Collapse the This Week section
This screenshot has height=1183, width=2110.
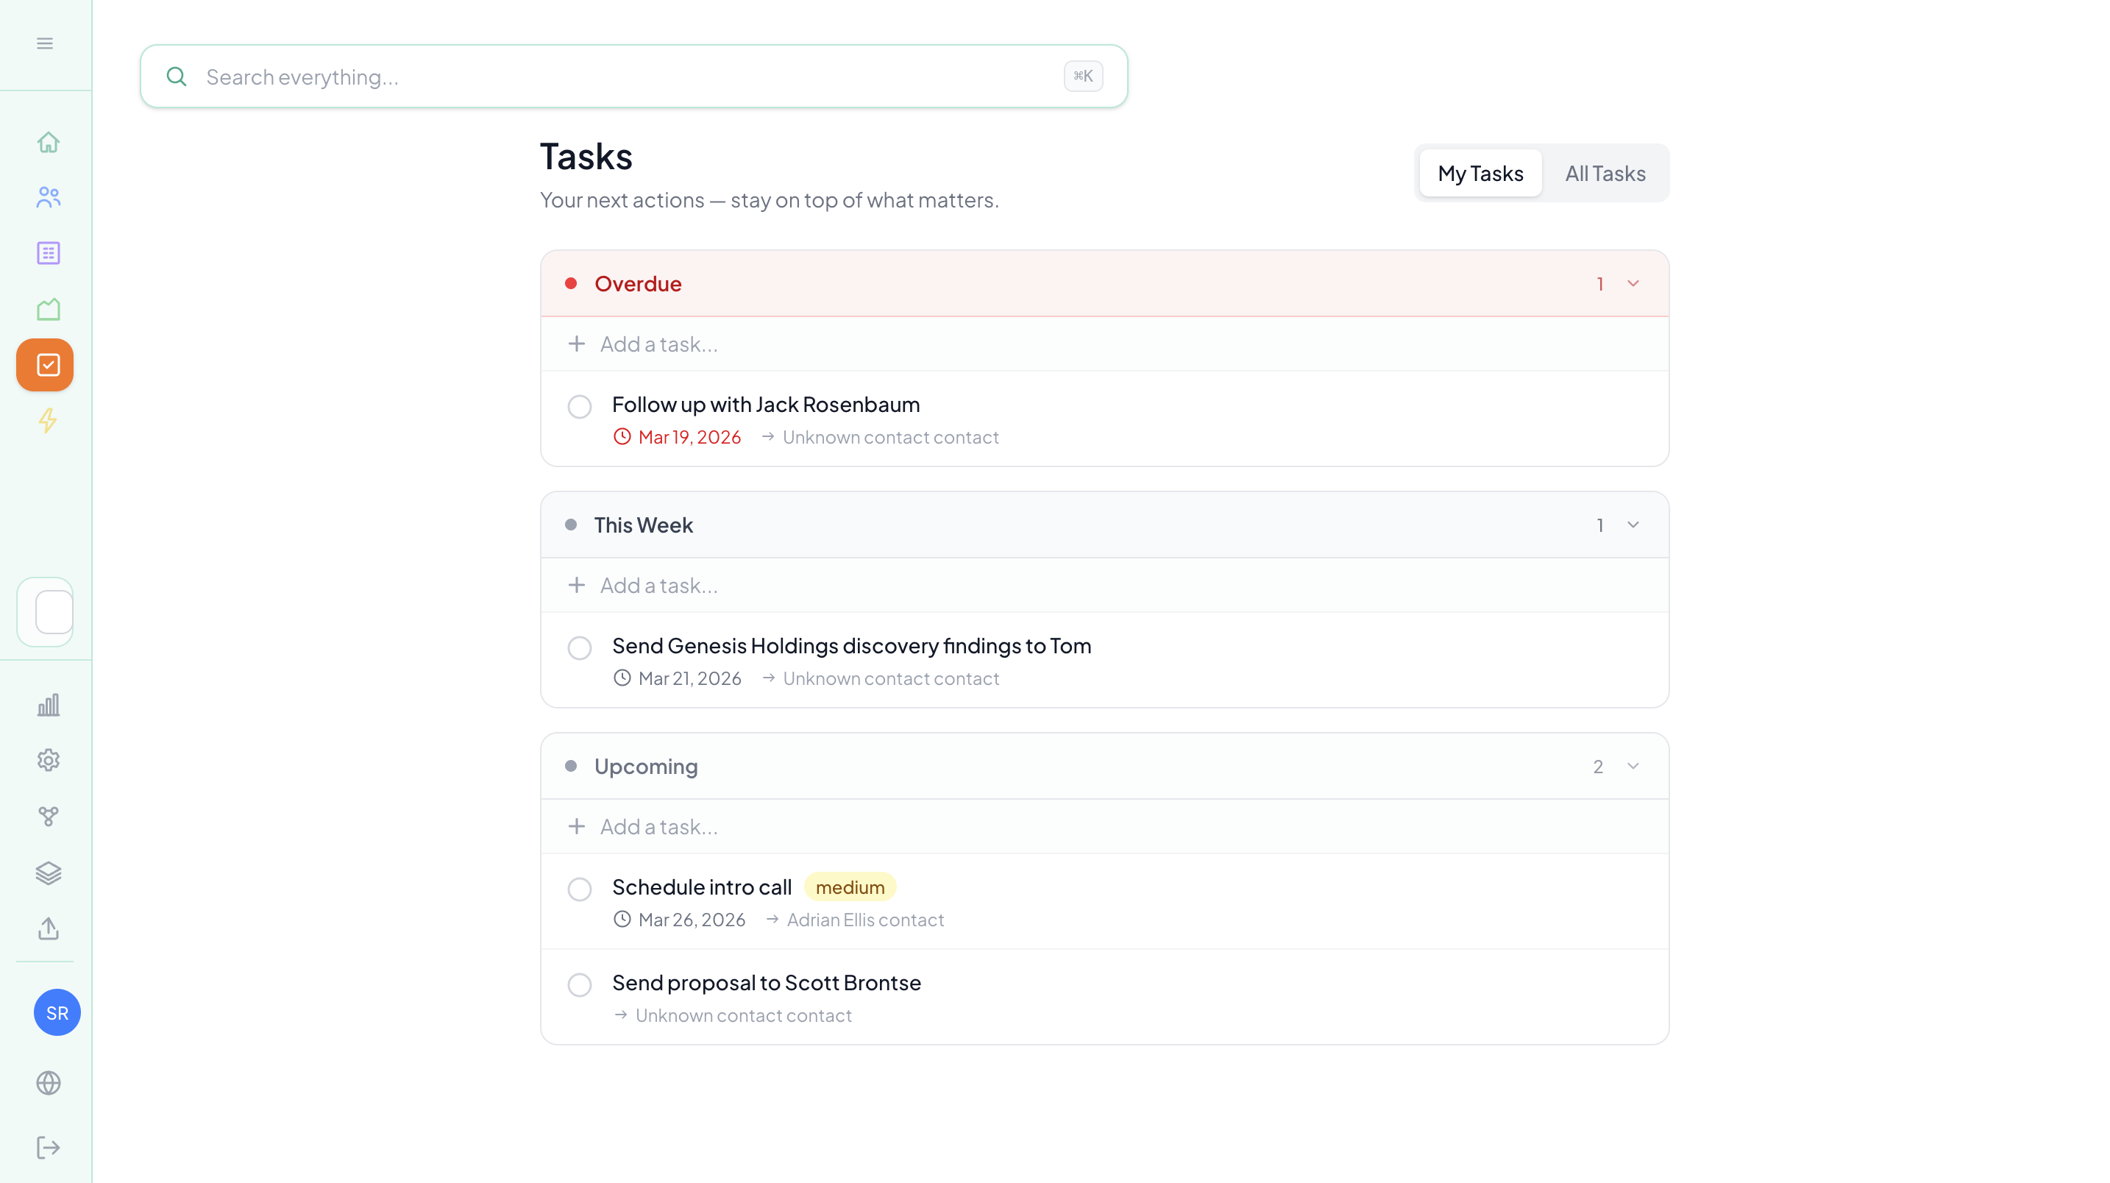(1633, 525)
